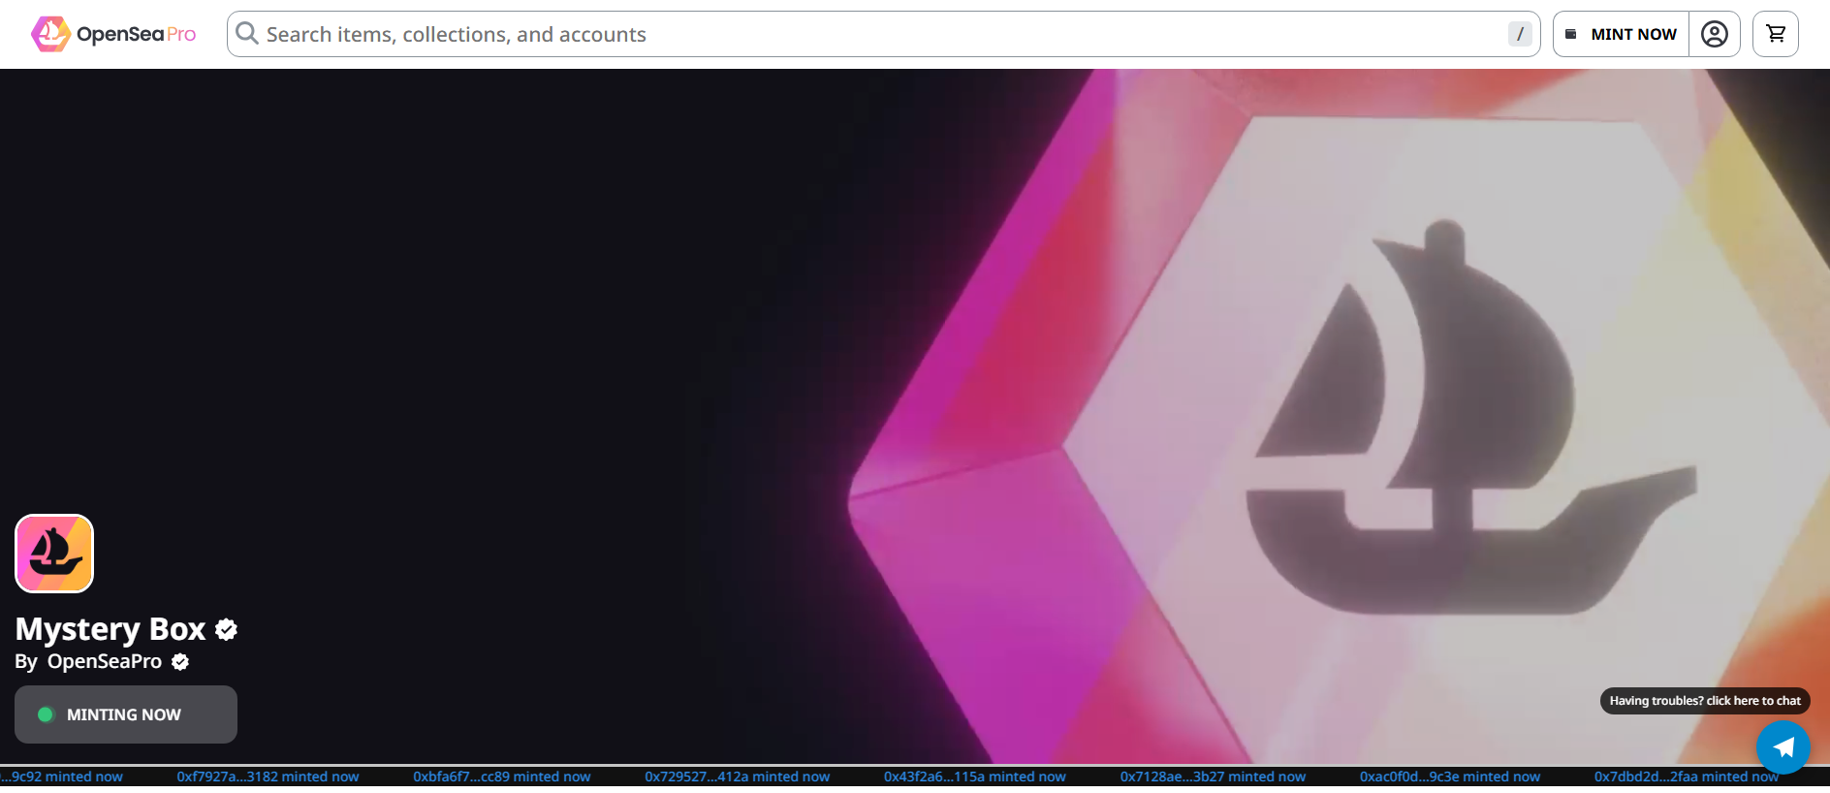The image size is (1830, 793).
Task: Click the '0xac0f0d...9c3e minted now' ticker entry
Action: click(1450, 777)
